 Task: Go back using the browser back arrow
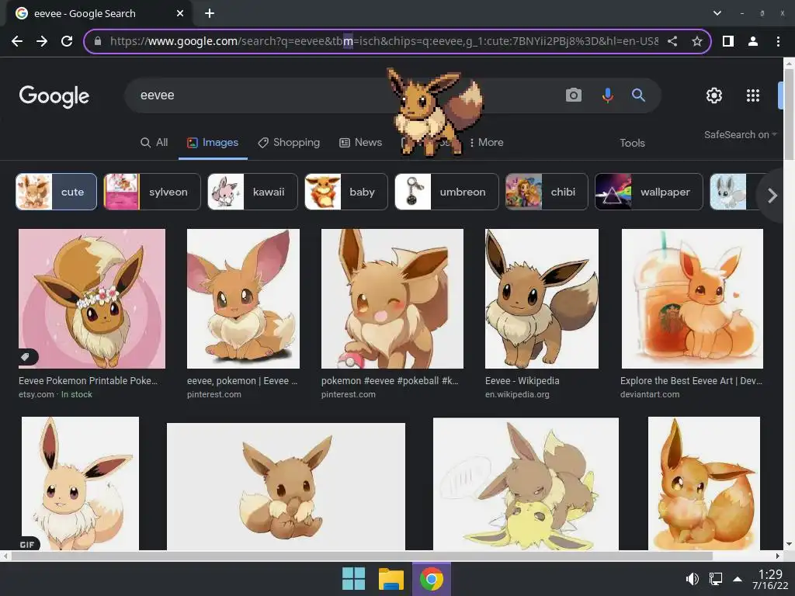click(17, 41)
